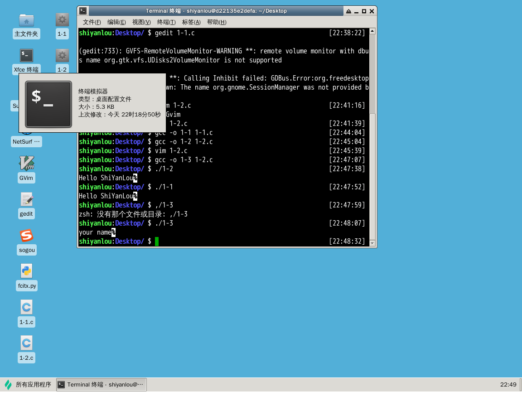522x406 pixels.
Task: Select the fcitx.py Python file icon
Action: tap(26, 271)
